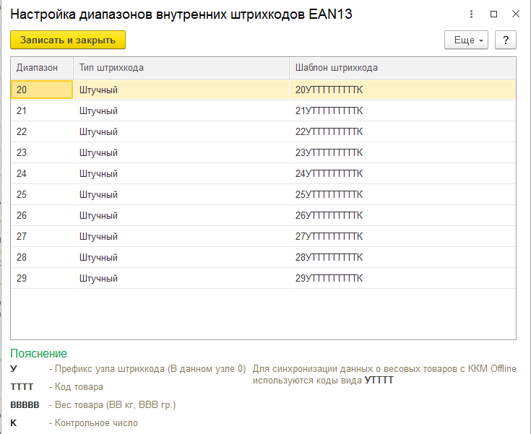Open the 'Еще' dropdown menu
Viewport: 531px width, 434px height.
467,40
